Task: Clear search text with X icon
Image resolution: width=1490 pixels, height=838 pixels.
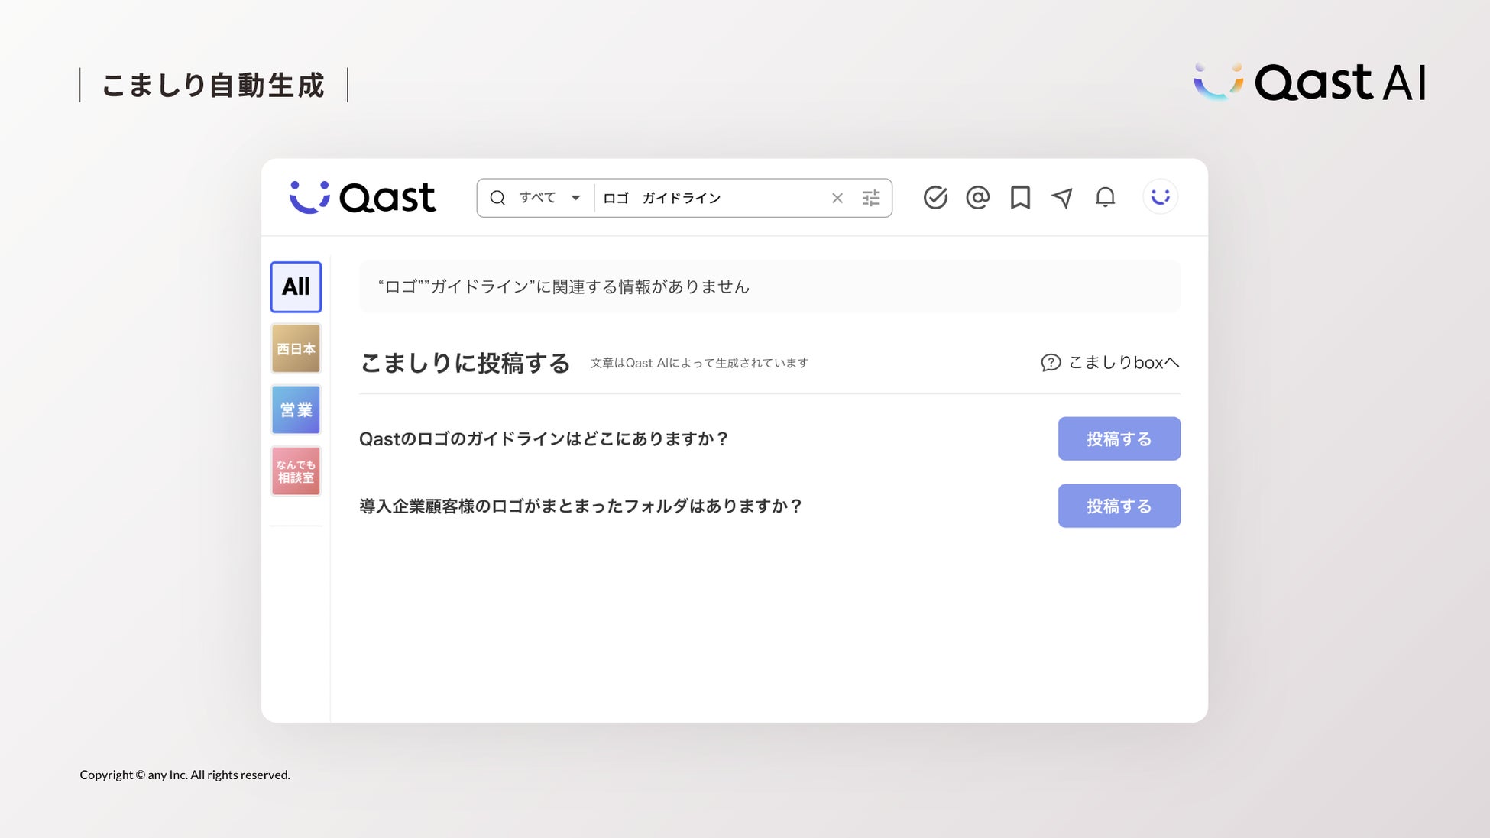Action: 837,199
